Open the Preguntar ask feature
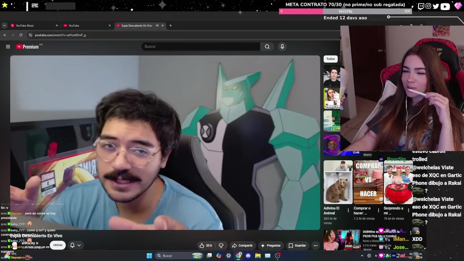464x261 pixels. [x=270, y=245]
